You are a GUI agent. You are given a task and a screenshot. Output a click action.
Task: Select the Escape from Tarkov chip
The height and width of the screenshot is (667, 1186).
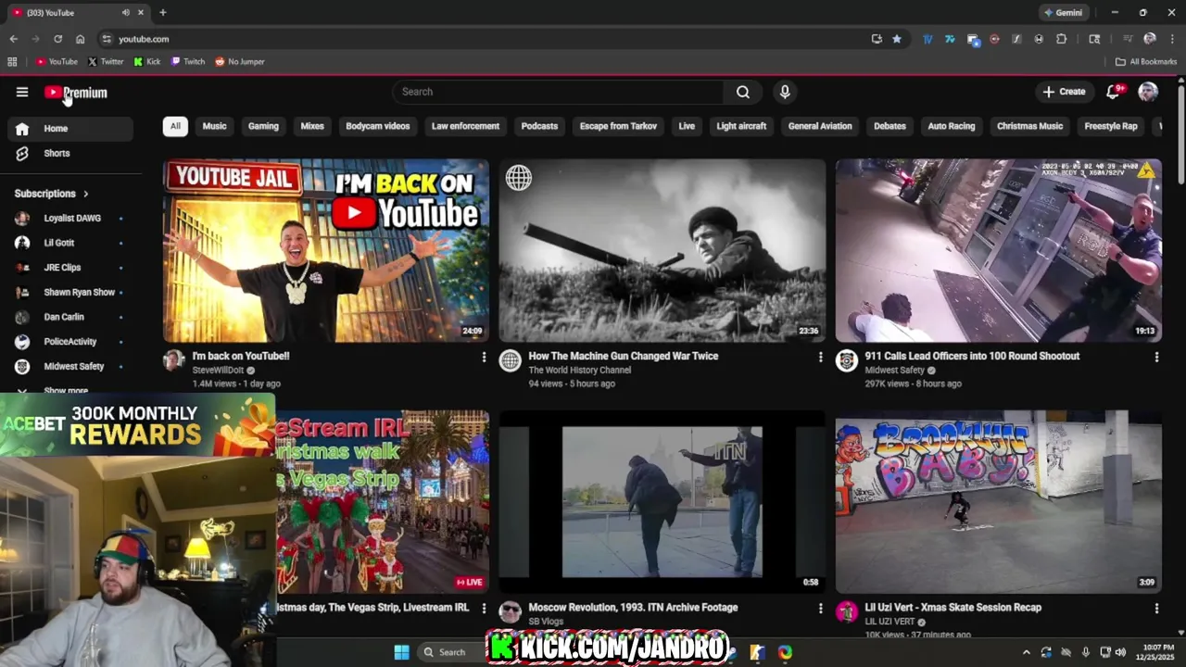click(618, 126)
